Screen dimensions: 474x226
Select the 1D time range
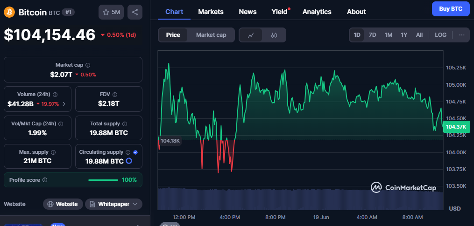click(x=357, y=35)
